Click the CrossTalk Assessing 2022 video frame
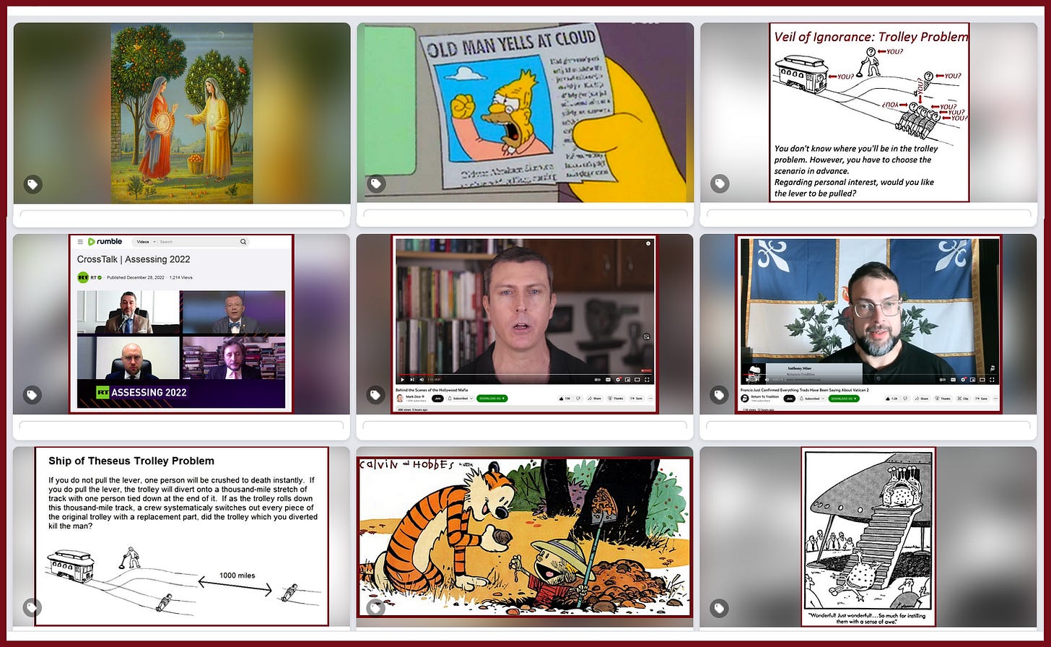The height and width of the screenshot is (647, 1051). pos(181,349)
